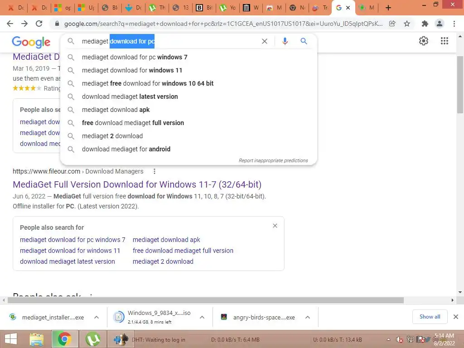Screen dimensions: 464x348
Task: Open related search mediaget download for windows 11
Action: pyautogui.click(x=70, y=251)
